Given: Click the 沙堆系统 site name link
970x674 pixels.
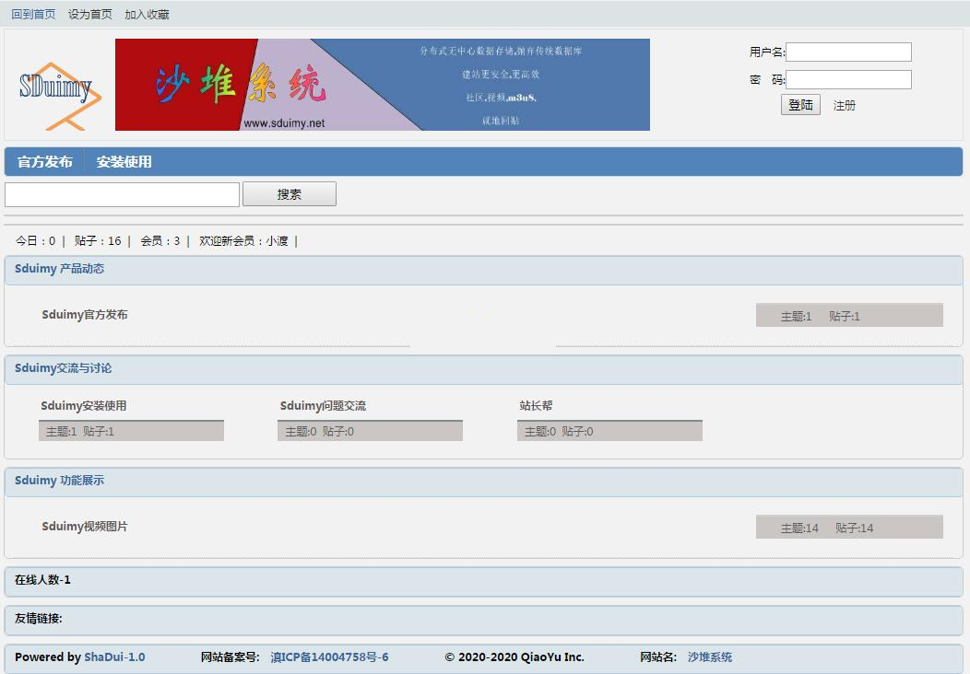Looking at the screenshot, I should (710, 657).
